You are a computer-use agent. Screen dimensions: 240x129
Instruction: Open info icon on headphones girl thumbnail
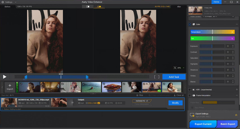coord(62,84)
